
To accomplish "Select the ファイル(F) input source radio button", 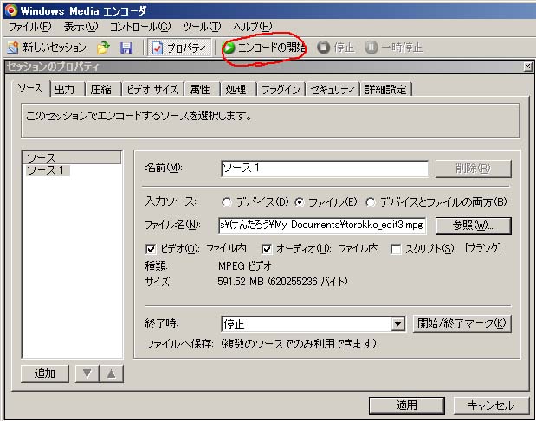I will (x=300, y=202).
